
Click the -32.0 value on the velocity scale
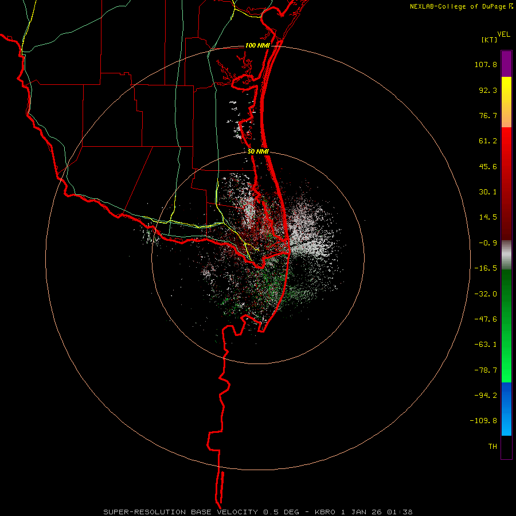[486, 294]
